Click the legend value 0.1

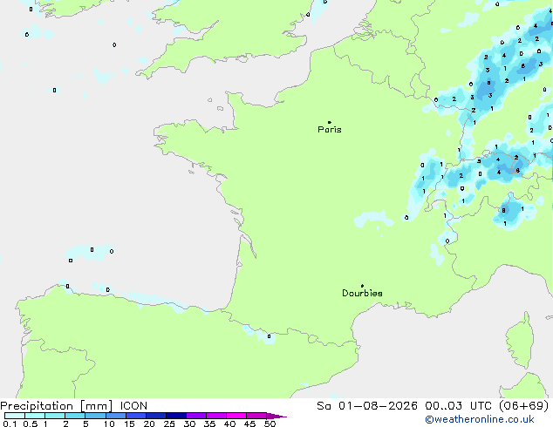[x=10, y=424]
